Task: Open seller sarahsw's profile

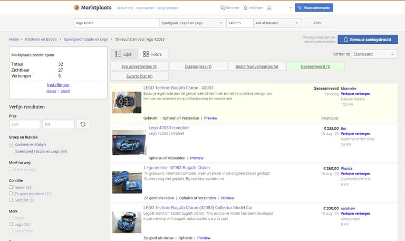Action: 348,208
